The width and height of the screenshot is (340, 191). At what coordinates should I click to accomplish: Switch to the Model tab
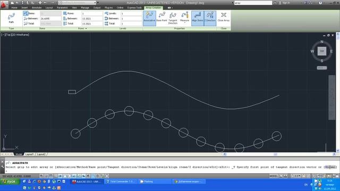point(19,154)
